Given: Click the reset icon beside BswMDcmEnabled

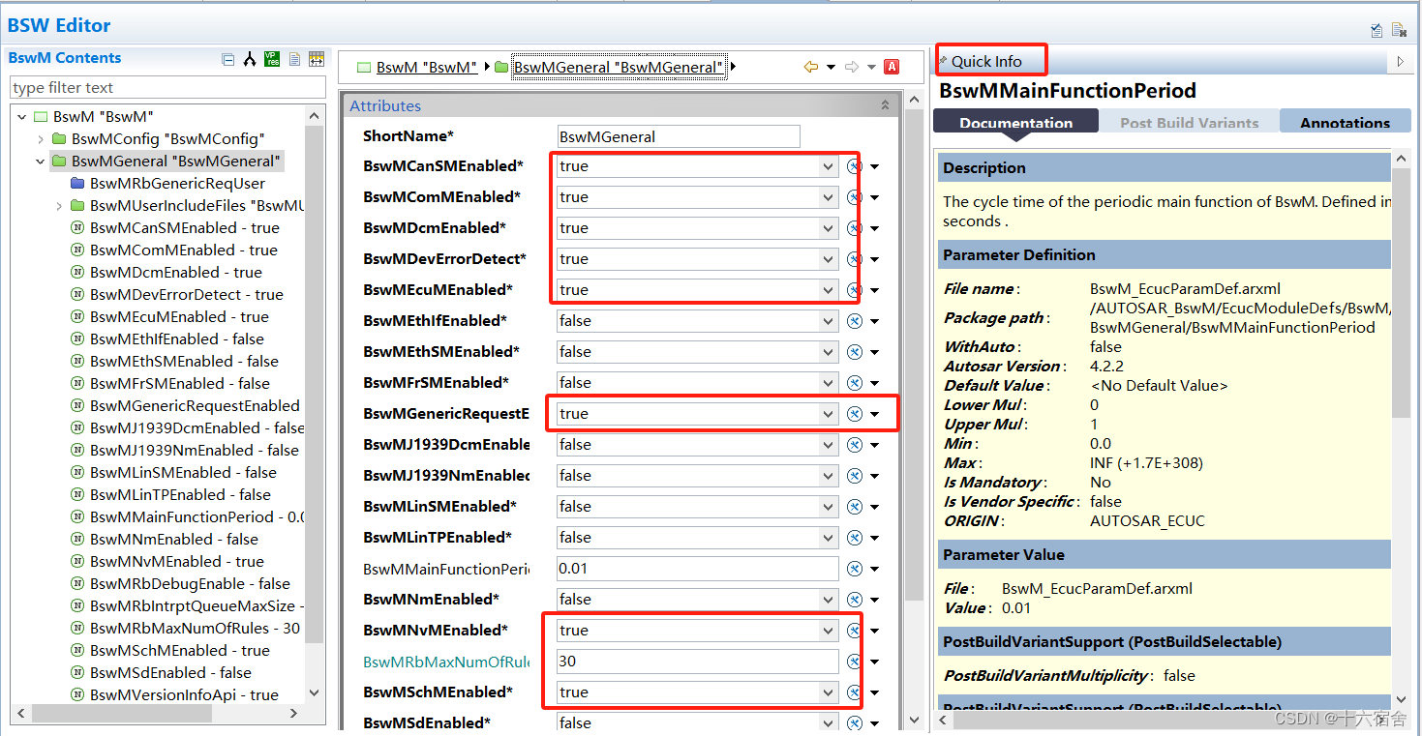Looking at the screenshot, I should point(855,228).
